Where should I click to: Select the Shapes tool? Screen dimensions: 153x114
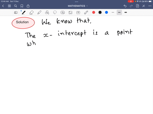(x=47, y=12)
